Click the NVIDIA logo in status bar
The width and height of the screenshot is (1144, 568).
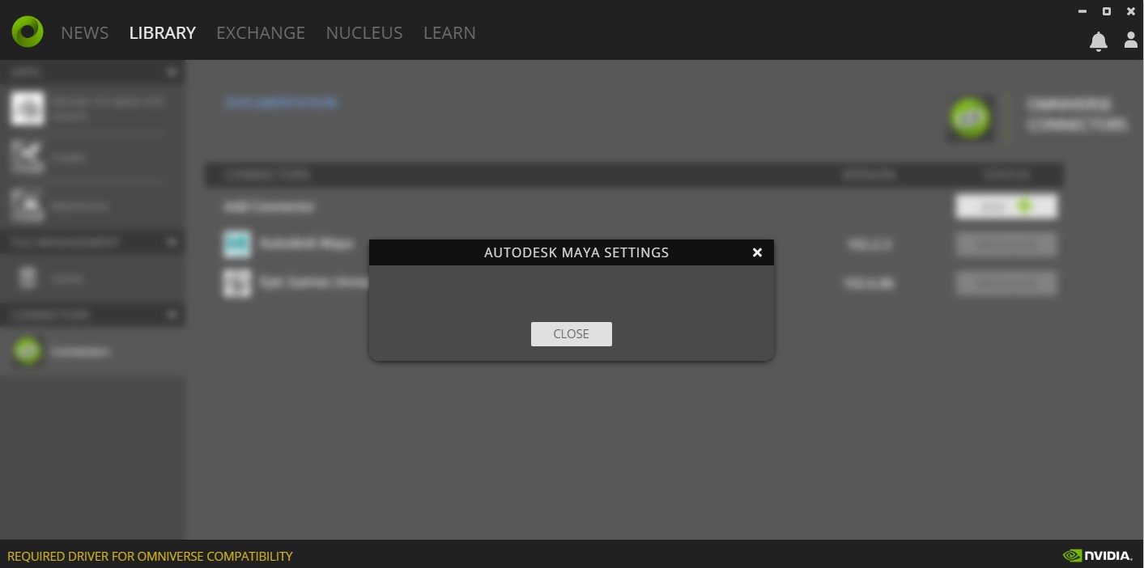pos(1097,555)
